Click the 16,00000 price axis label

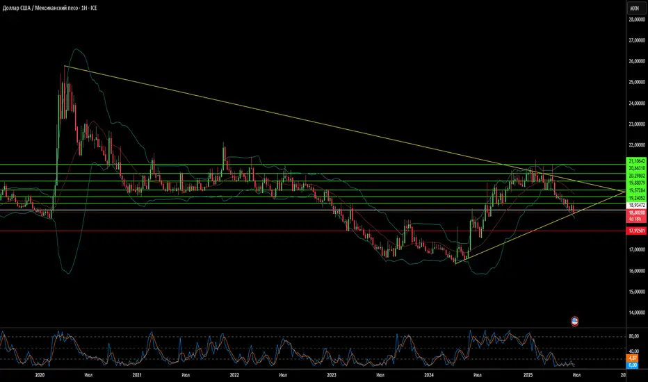point(637,271)
